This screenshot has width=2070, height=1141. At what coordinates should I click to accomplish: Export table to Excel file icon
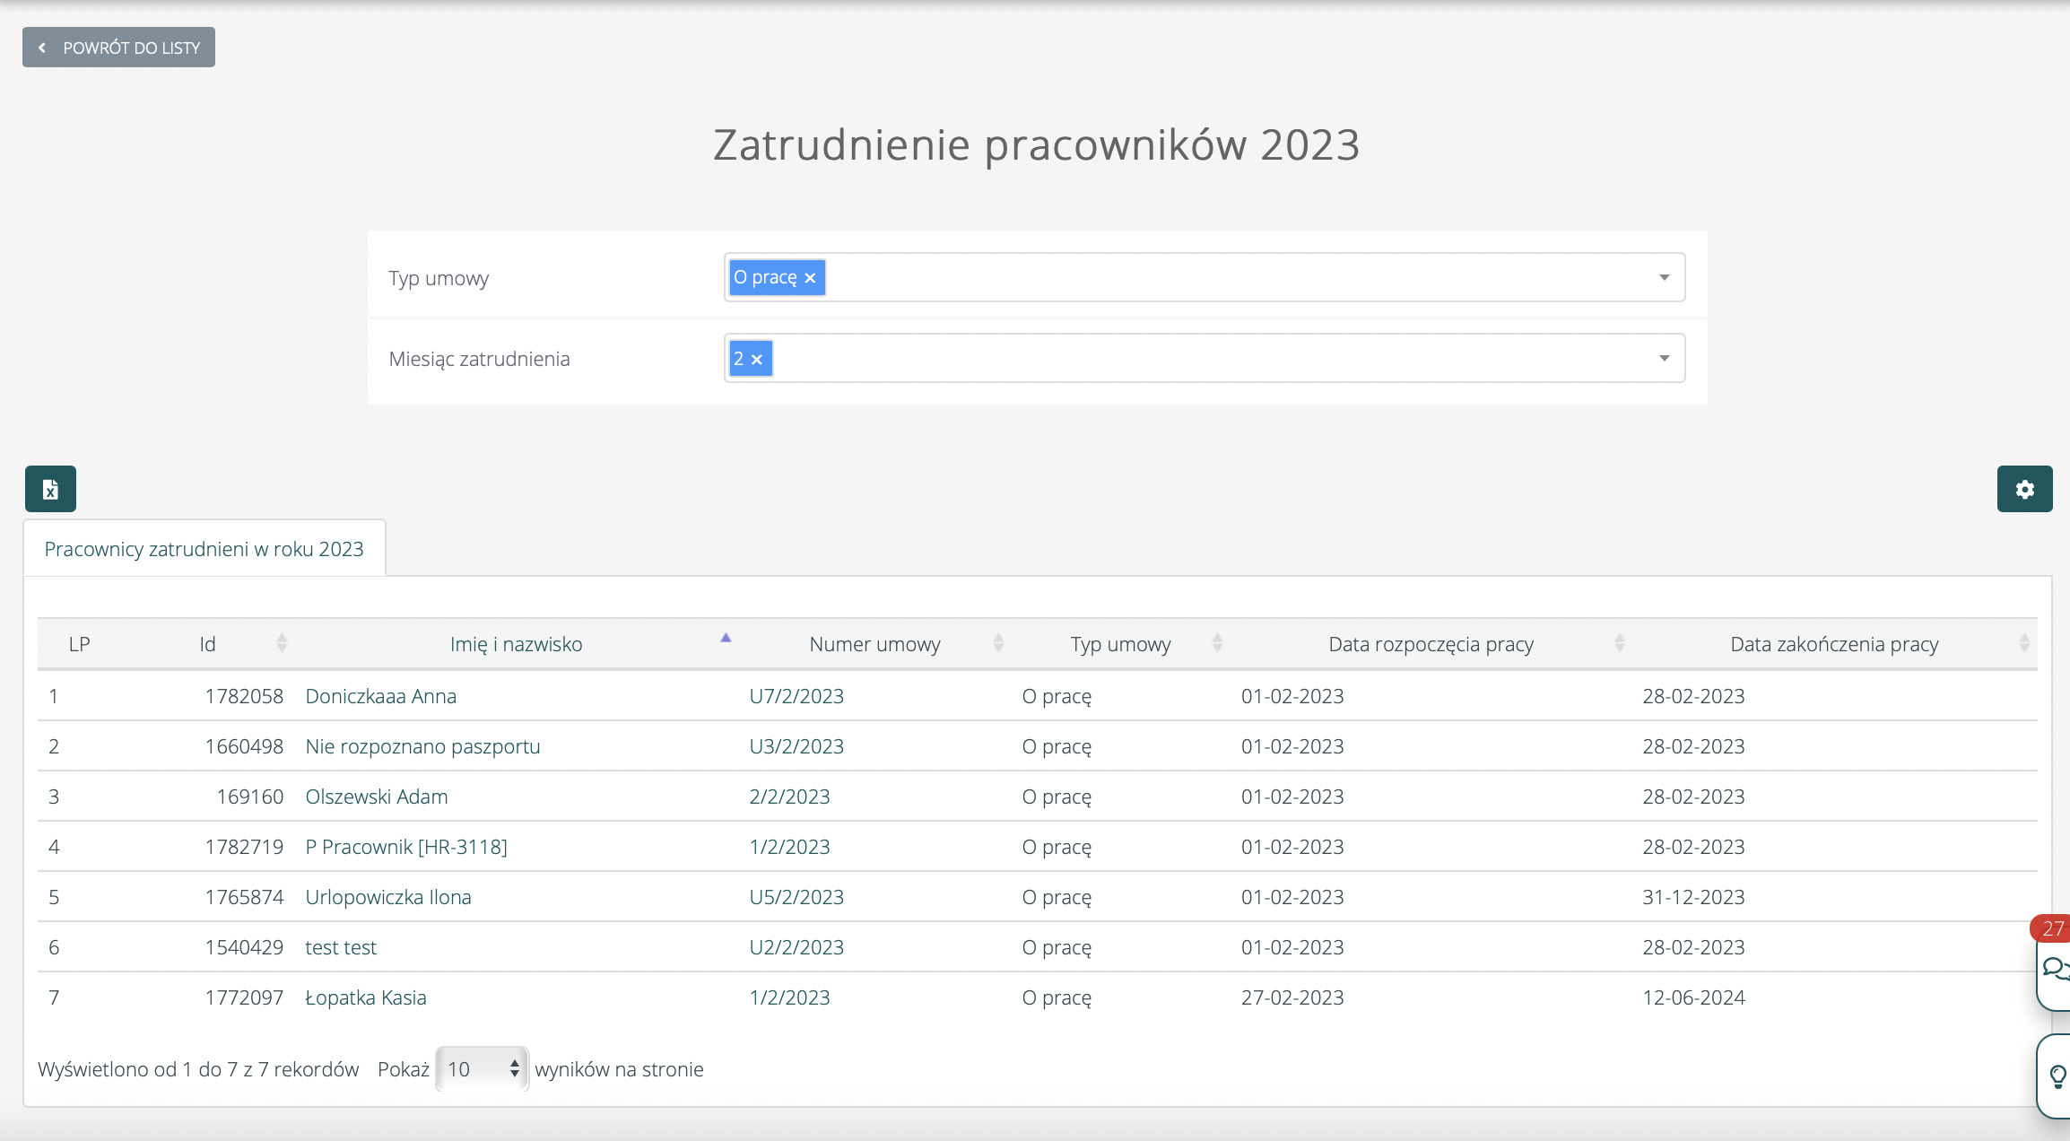50,489
